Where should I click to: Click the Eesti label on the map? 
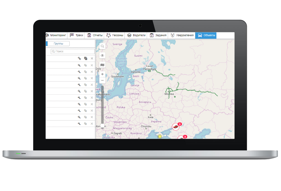136,76
